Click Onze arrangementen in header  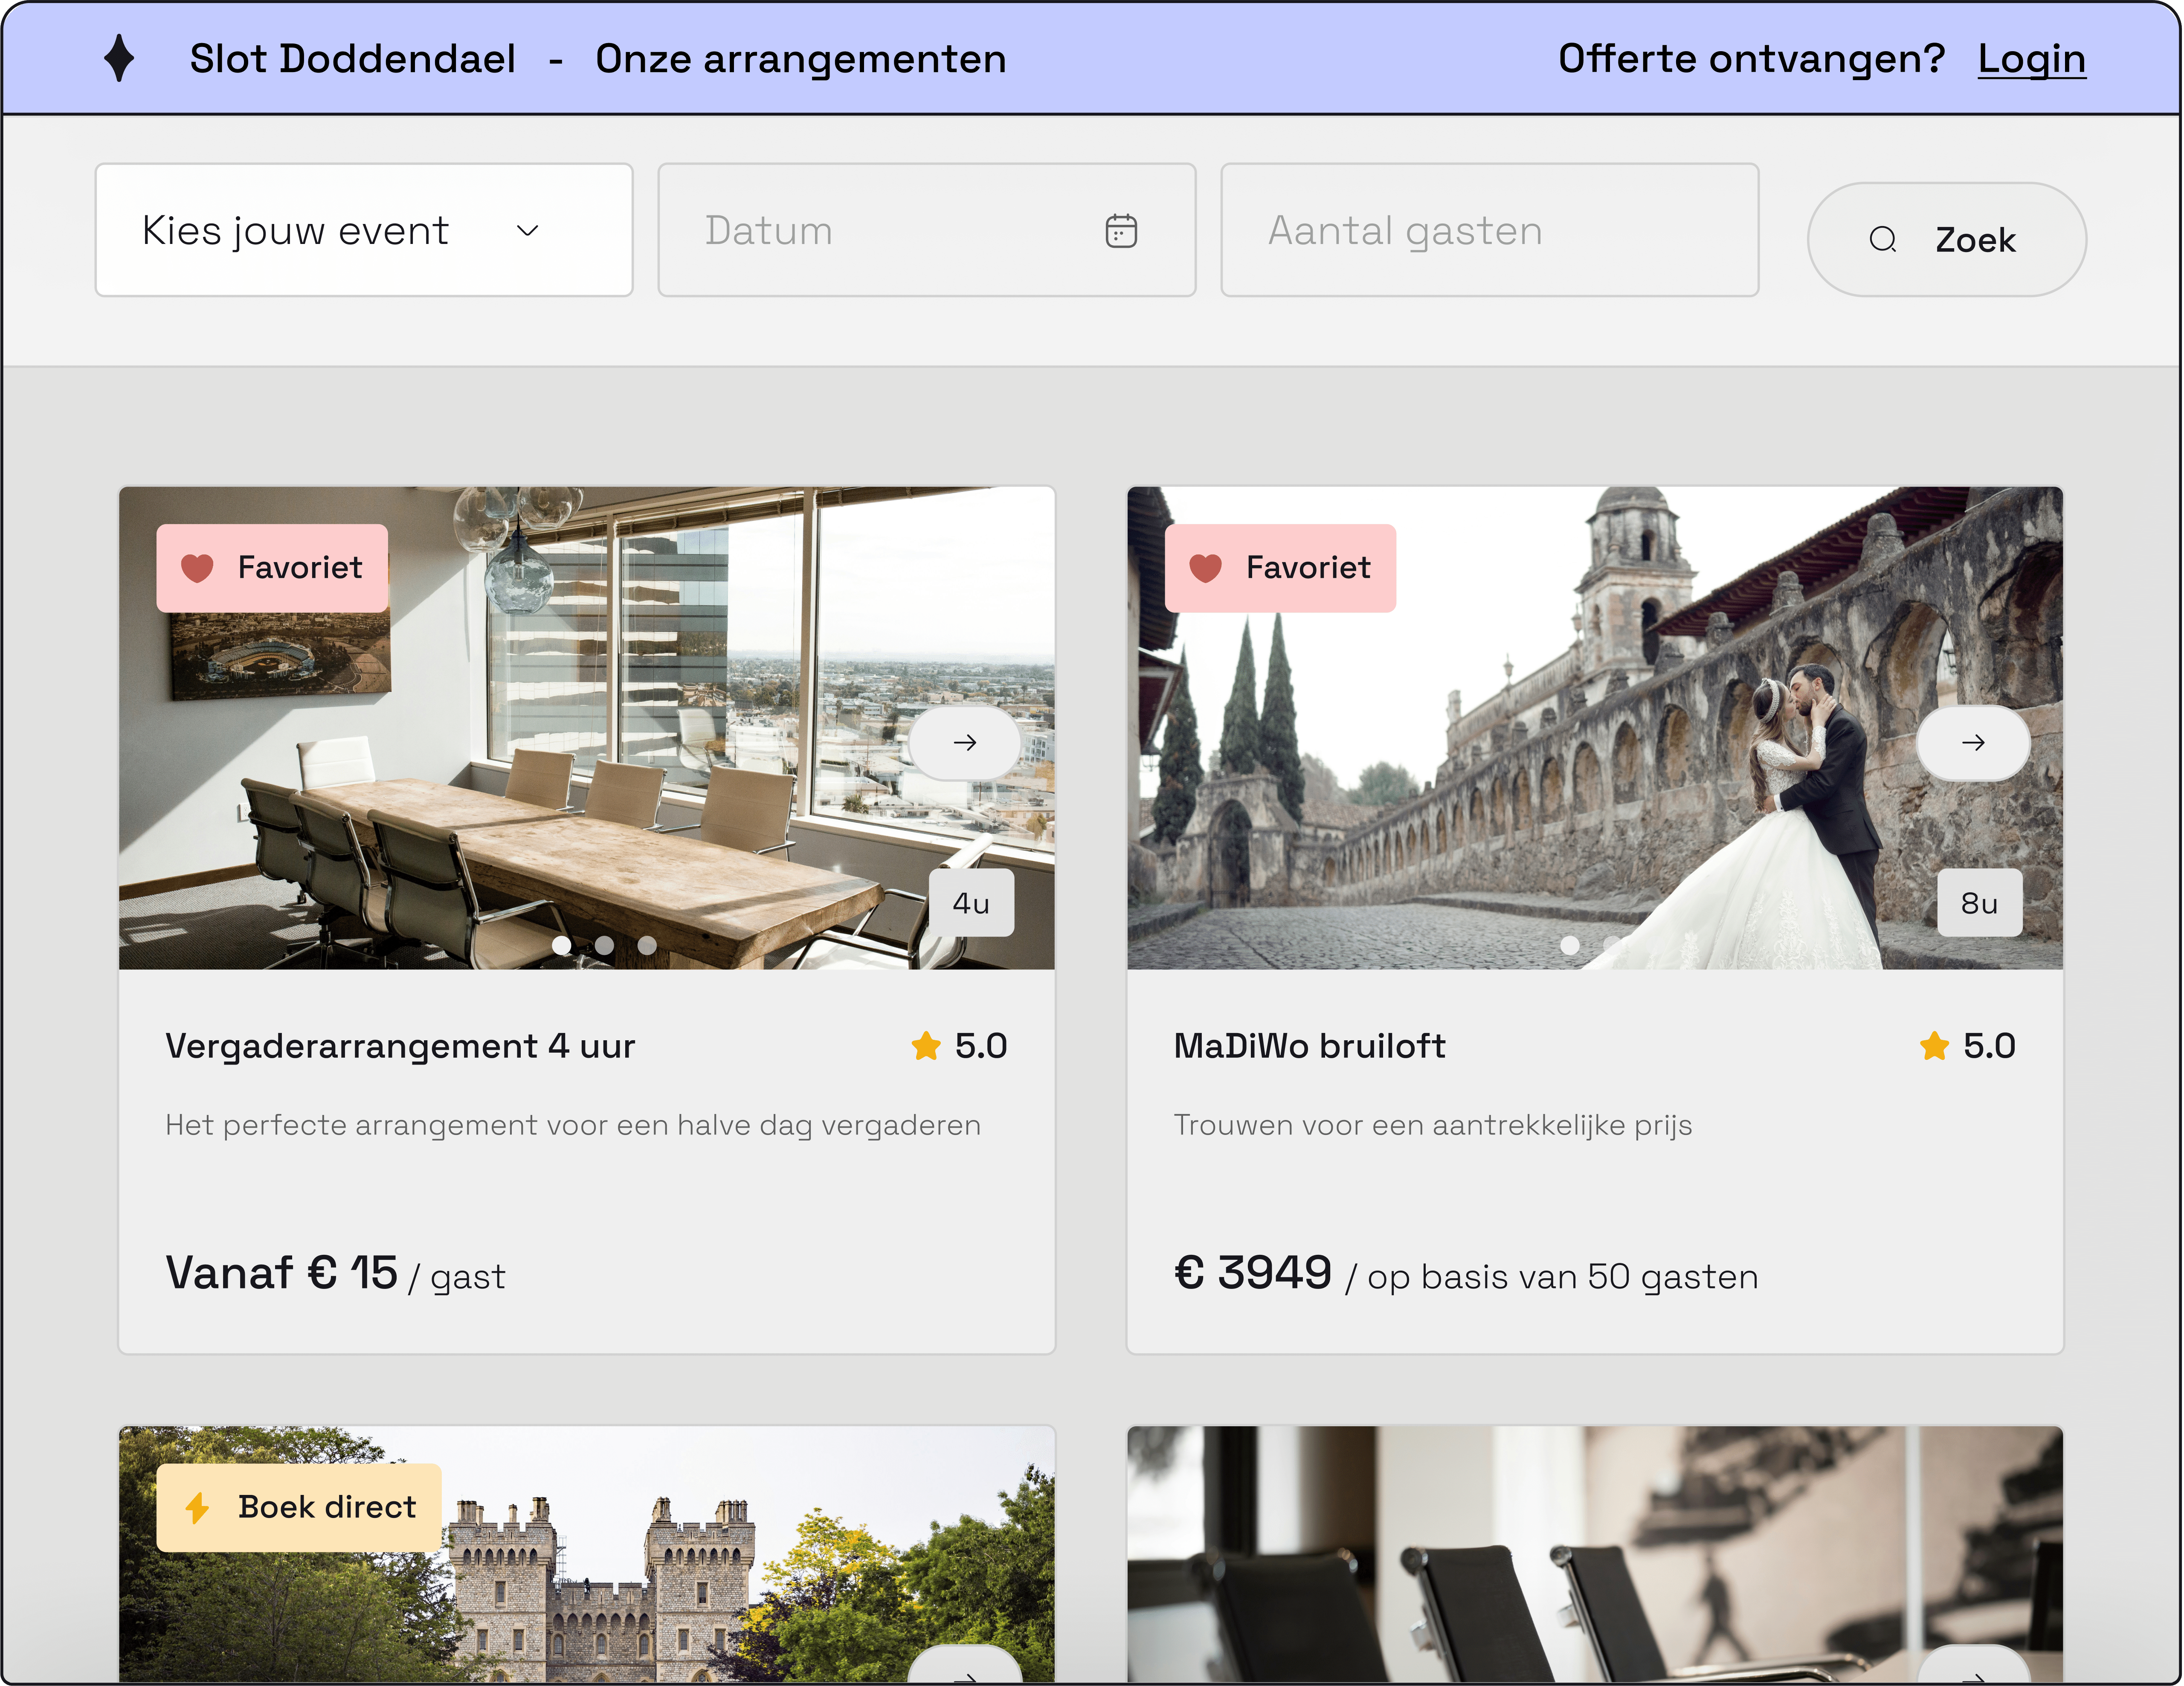[800, 59]
